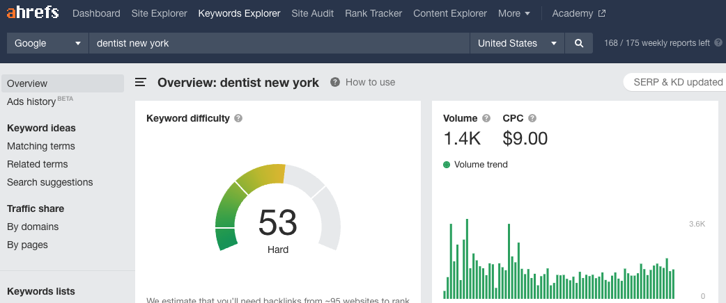
Task: Click the search magnifier button
Action: [579, 43]
